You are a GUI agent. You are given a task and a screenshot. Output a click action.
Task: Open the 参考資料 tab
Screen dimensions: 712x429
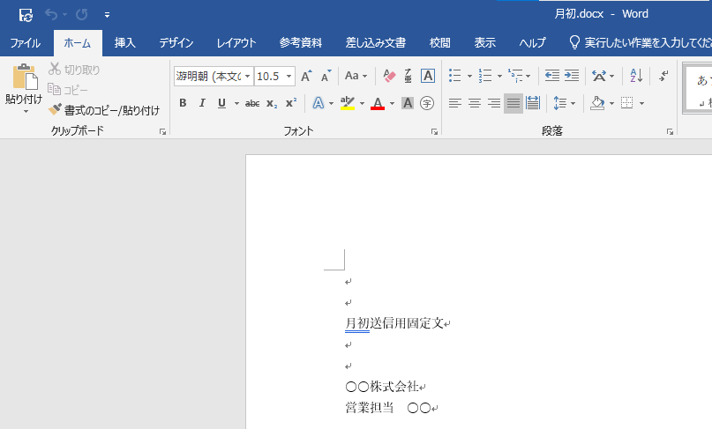click(301, 42)
